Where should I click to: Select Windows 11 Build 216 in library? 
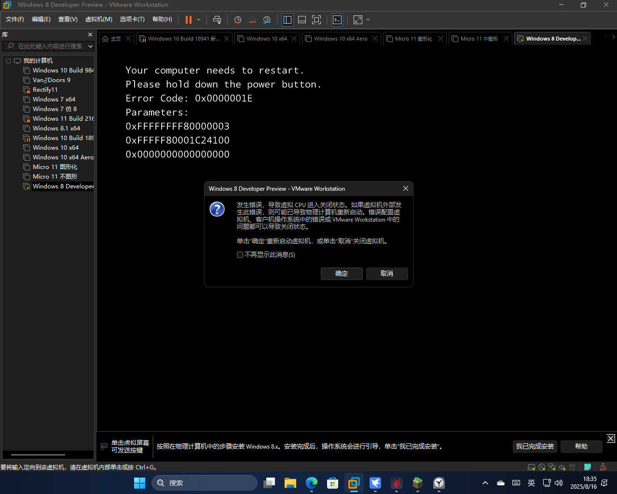[58, 119]
